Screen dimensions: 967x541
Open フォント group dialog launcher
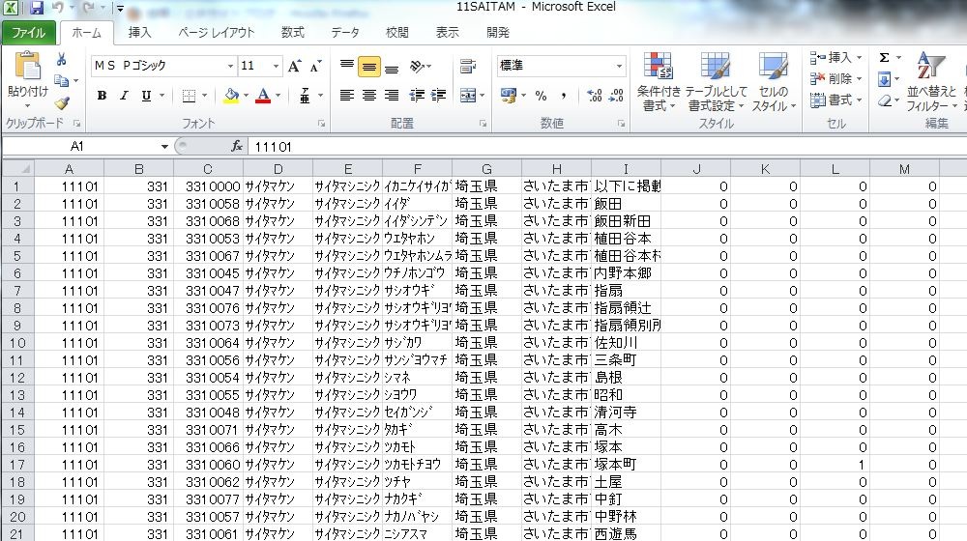pos(321,124)
